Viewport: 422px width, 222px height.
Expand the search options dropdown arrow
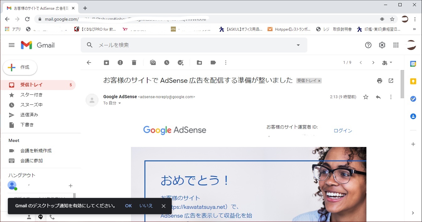pyautogui.click(x=298, y=45)
